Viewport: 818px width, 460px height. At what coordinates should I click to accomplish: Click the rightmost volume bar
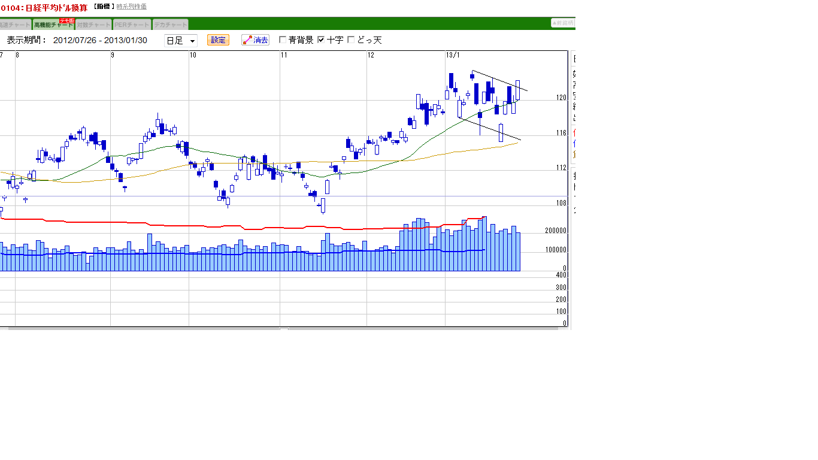click(x=517, y=252)
